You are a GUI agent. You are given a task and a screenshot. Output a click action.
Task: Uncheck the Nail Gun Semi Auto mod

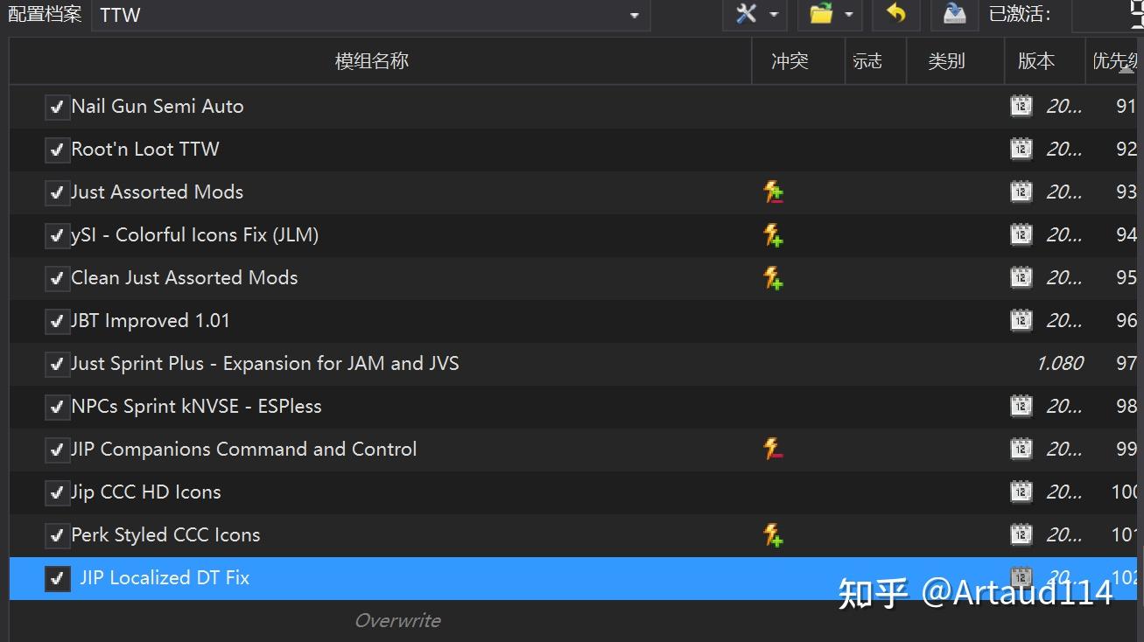tap(57, 107)
